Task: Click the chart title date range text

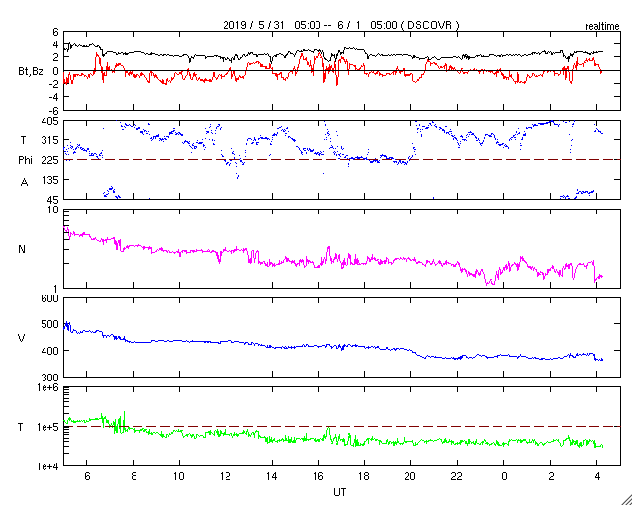Action: (x=340, y=25)
